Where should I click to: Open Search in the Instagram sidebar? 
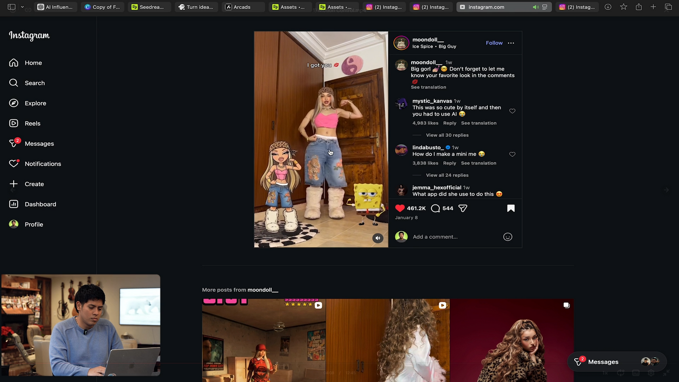coord(27,83)
